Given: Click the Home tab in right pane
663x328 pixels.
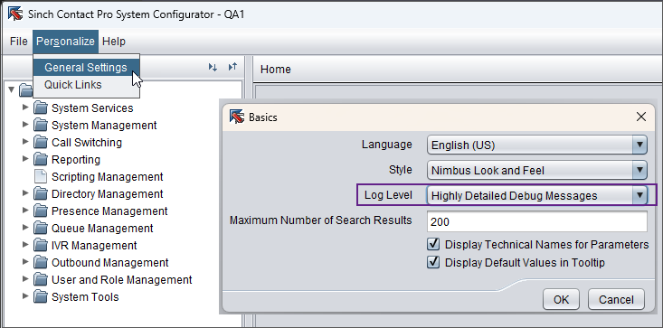Looking at the screenshot, I should tap(276, 70).
